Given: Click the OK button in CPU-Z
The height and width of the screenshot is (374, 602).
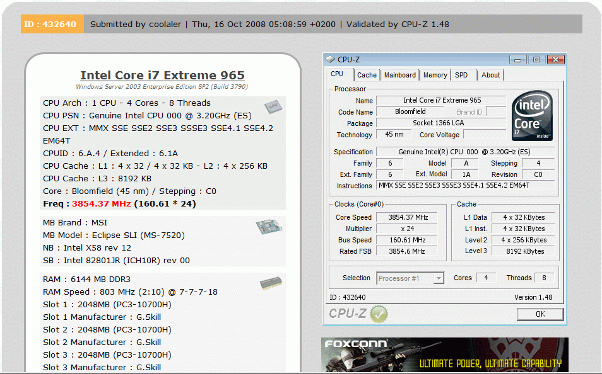Looking at the screenshot, I should [x=540, y=314].
